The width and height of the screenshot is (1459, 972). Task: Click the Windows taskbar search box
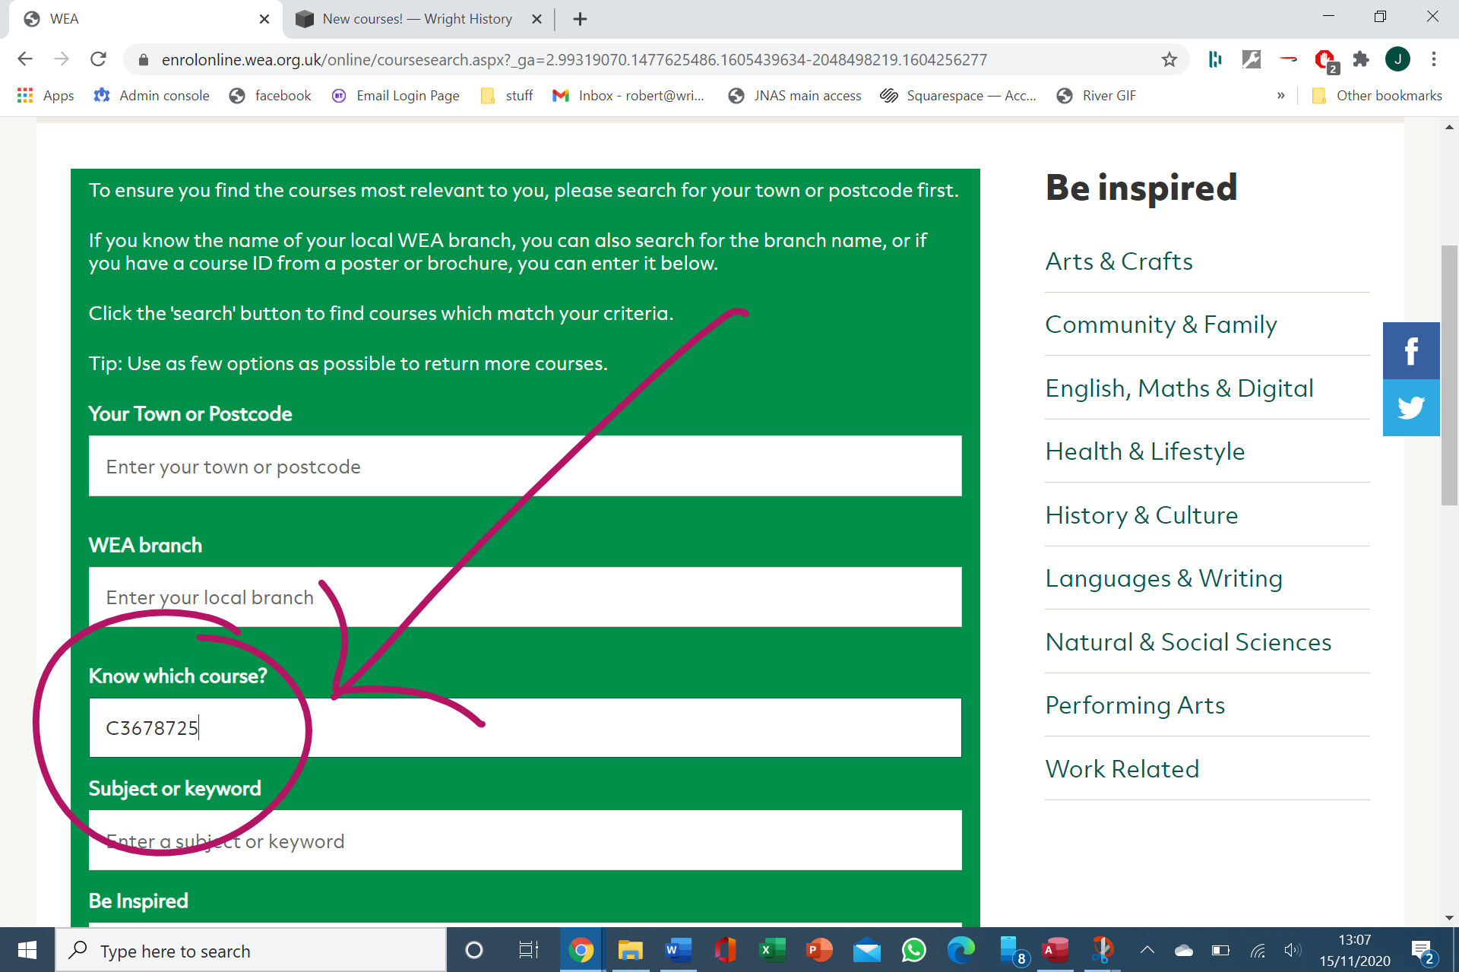click(x=251, y=950)
